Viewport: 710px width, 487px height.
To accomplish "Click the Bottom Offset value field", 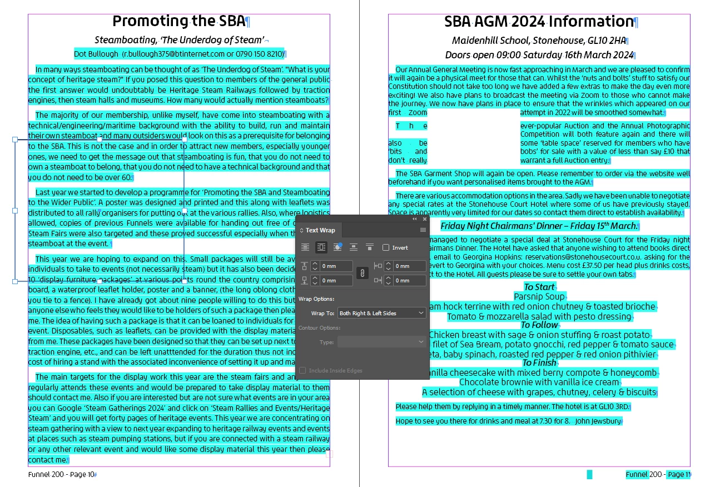I will [336, 281].
